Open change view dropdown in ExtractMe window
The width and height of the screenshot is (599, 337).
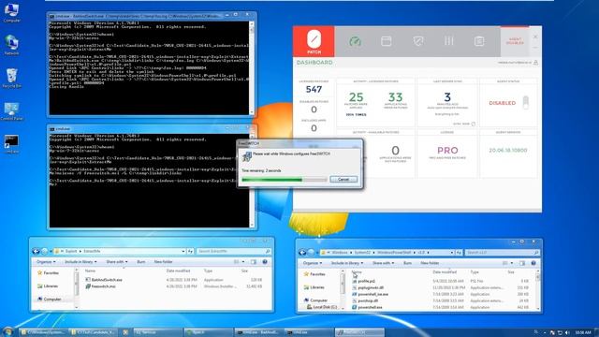[243, 262]
